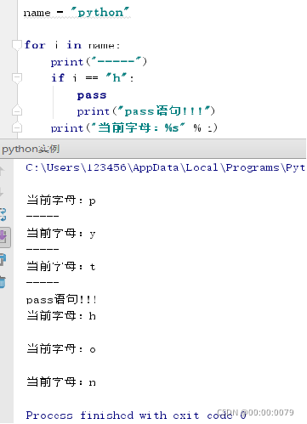Click fold end marker beside print("当前字母: %s")
Viewport: 307px width, 424px height.
17,127
